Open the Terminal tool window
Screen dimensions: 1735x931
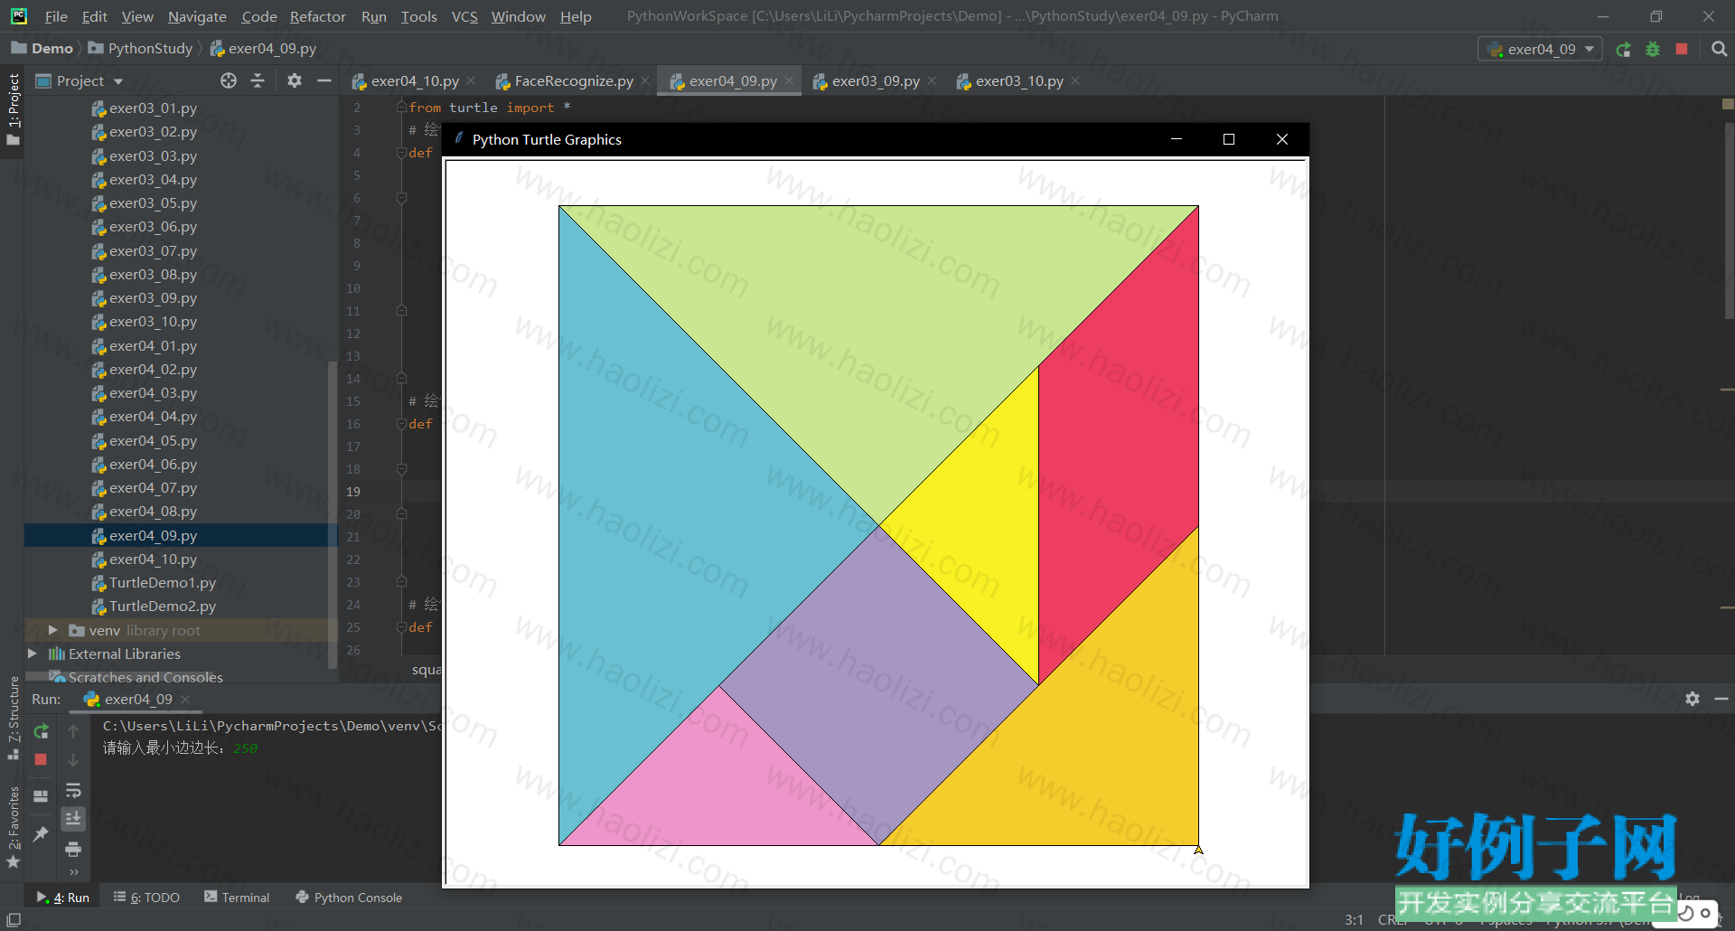click(237, 898)
